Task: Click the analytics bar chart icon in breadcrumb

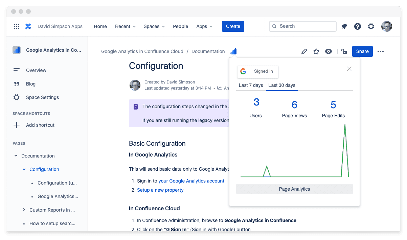Action: 233,51
